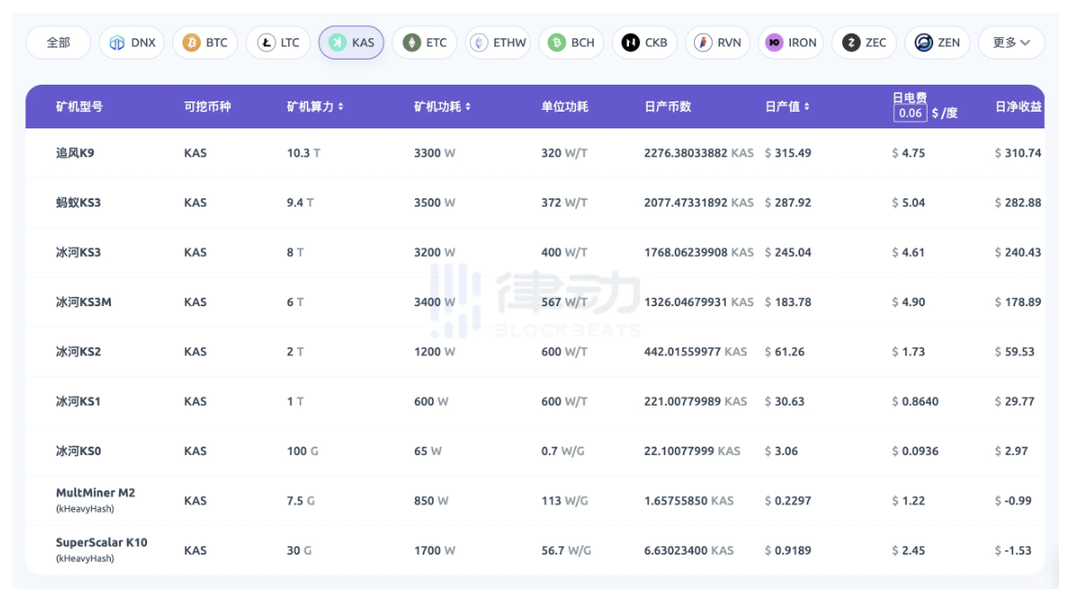The height and width of the screenshot is (603, 1070).
Task: Click the $ 310.74 net profit
Action: pos(1018,154)
